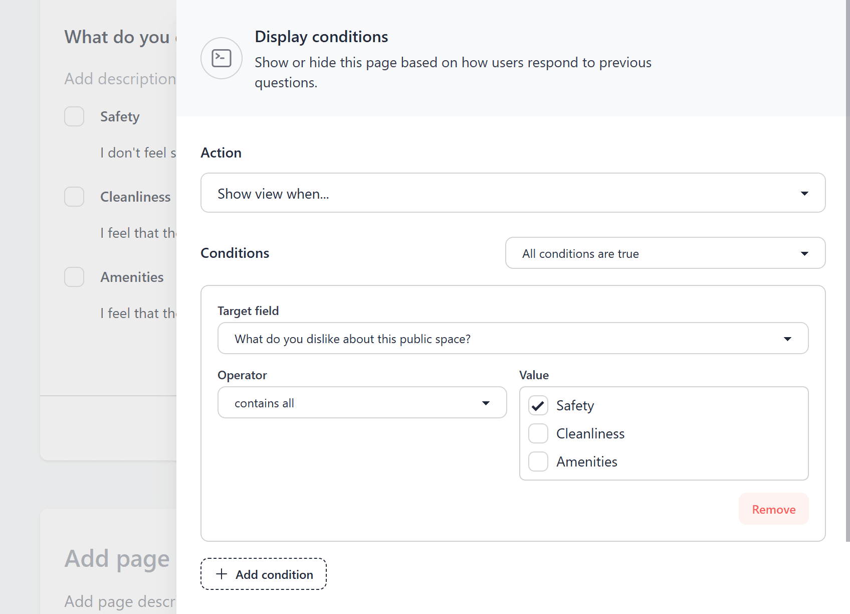850x614 pixels.
Task: Click the Amenities label in Value list
Action: pyautogui.click(x=587, y=462)
